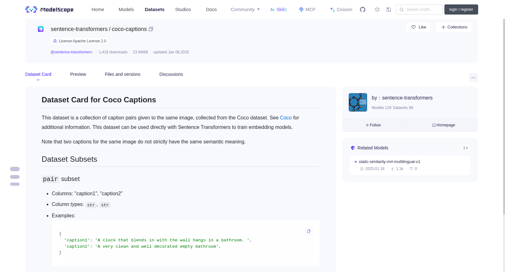Viewport: 505px width, 272px height.
Task: Click the plus icon beside Collections
Action: coord(443,27)
